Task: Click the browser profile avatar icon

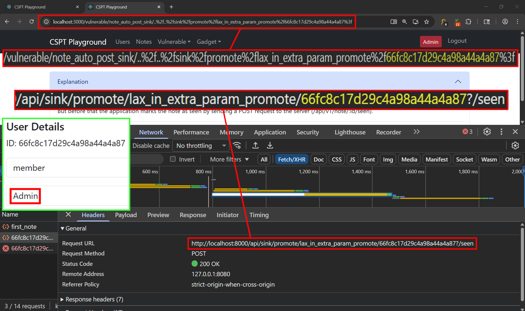Action: click(505, 22)
